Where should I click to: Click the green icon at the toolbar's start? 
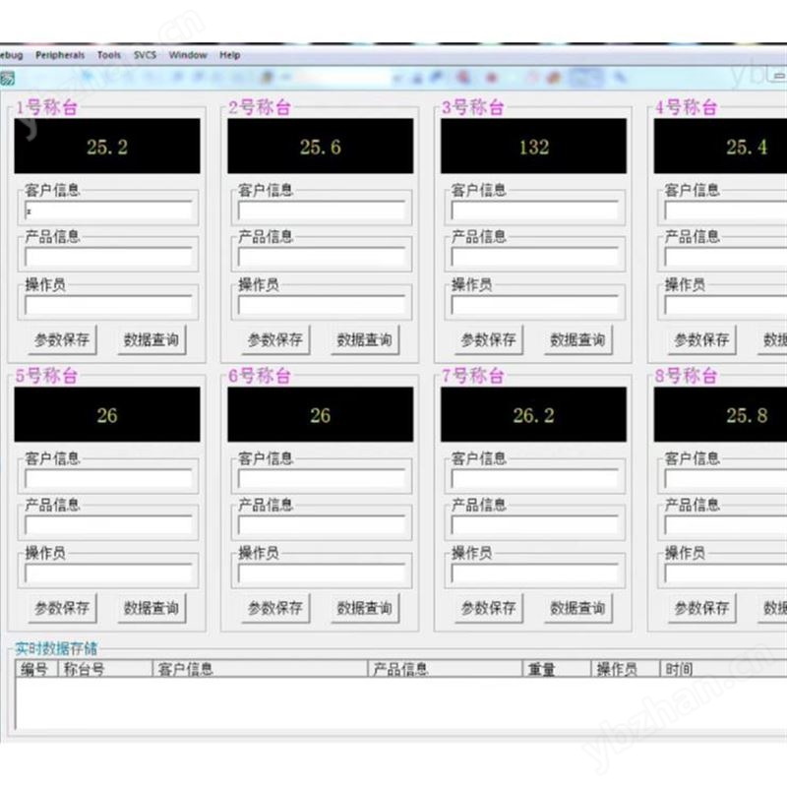7,79
